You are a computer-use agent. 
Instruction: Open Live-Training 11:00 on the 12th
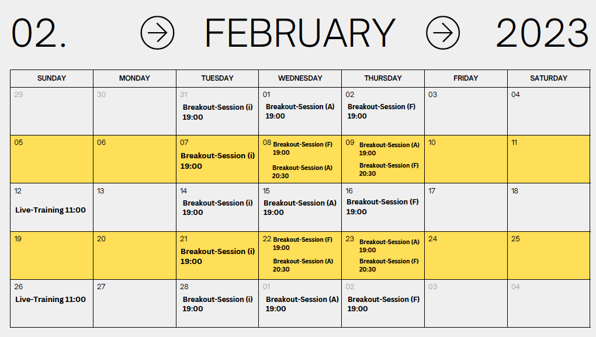click(51, 210)
